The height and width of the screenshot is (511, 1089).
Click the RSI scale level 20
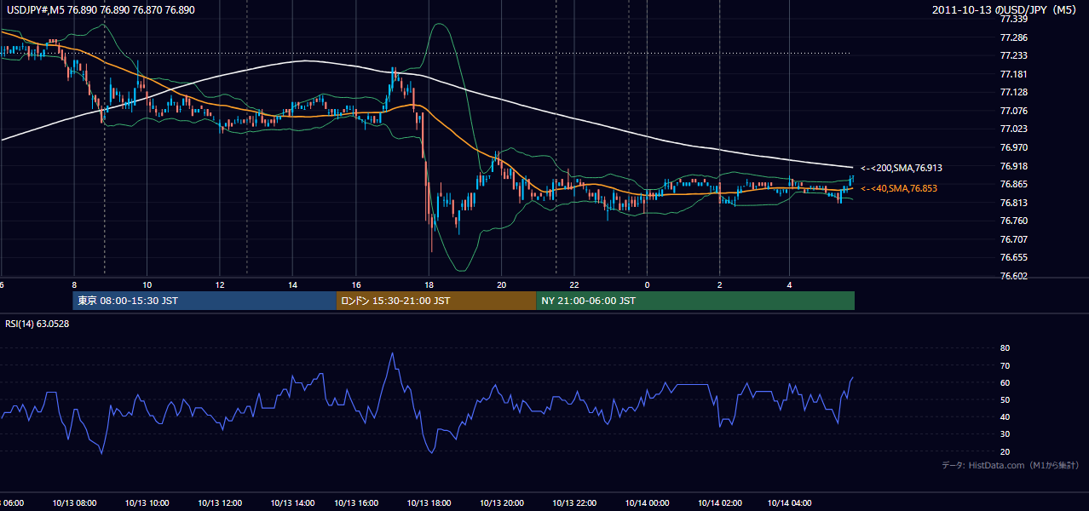(x=1005, y=451)
